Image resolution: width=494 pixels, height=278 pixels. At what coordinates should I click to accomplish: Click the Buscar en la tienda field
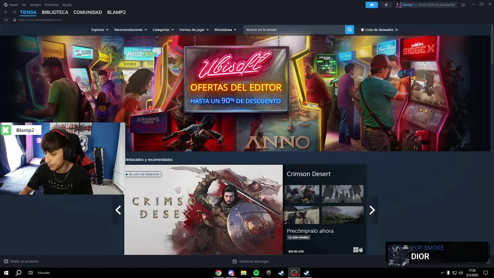[294, 30]
